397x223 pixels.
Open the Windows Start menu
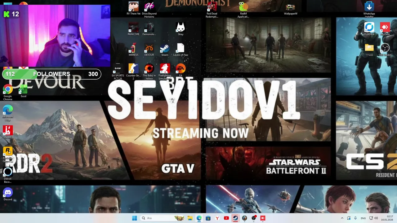pos(134,218)
